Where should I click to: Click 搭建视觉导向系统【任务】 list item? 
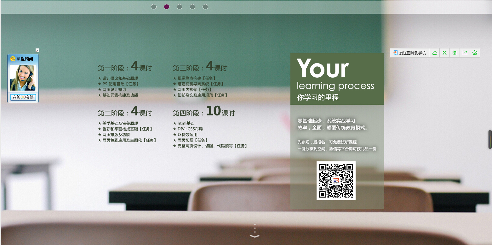click(x=198, y=84)
